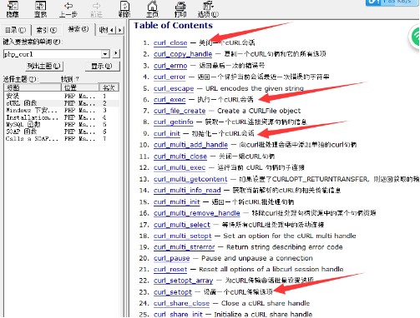Select the Search tab

78,29
